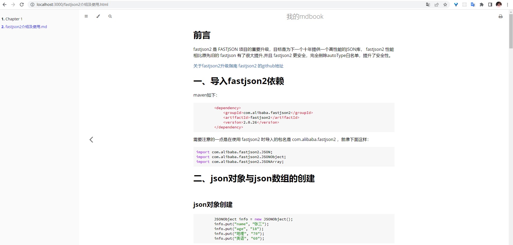Click the info.put("name", "张三") line
This screenshot has height=245, width=513.
click(x=241, y=224)
